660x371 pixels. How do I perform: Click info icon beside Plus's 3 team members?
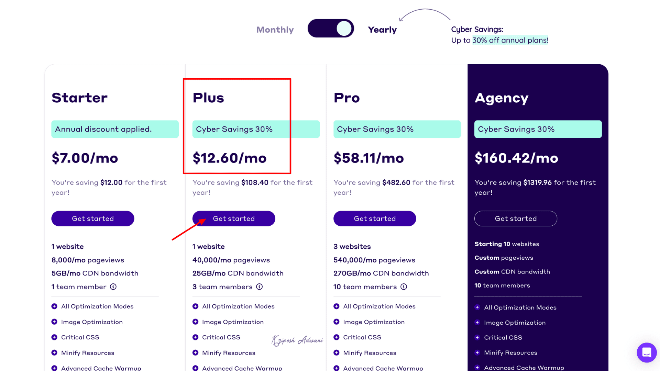click(x=260, y=287)
